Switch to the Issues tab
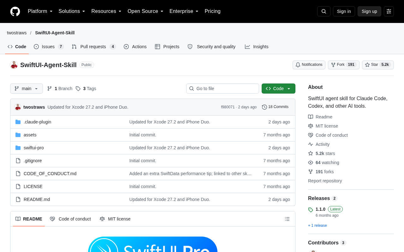Screen dimensions: 404x252 coord(49,47)
